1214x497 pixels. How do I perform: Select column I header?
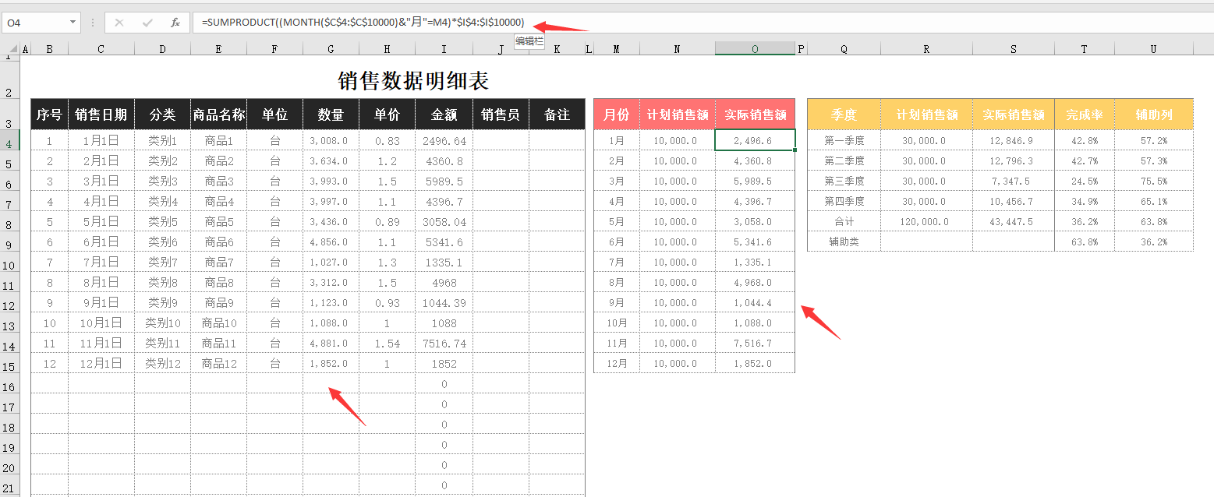point(444,49)
